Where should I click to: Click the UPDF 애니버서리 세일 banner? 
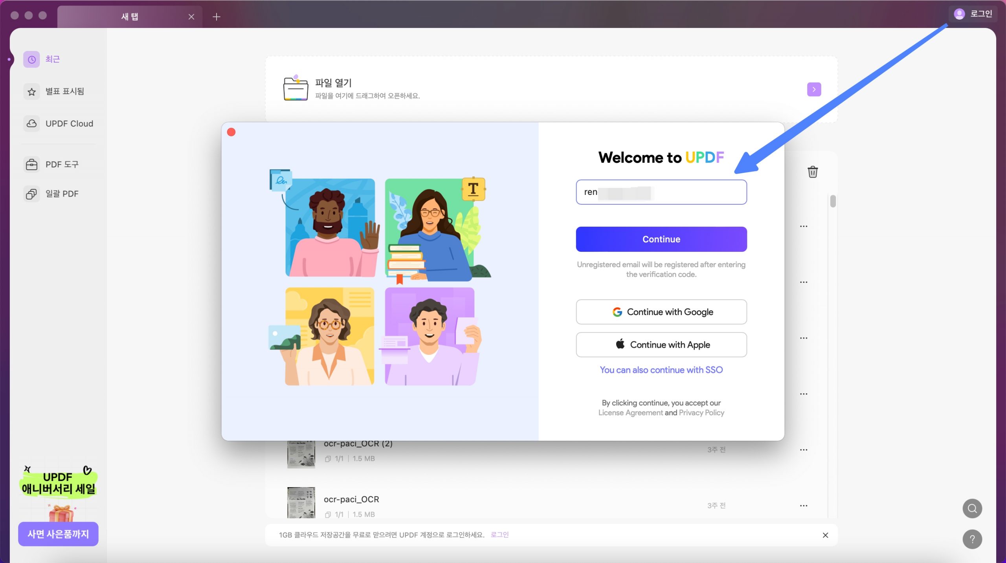(58, 483)
